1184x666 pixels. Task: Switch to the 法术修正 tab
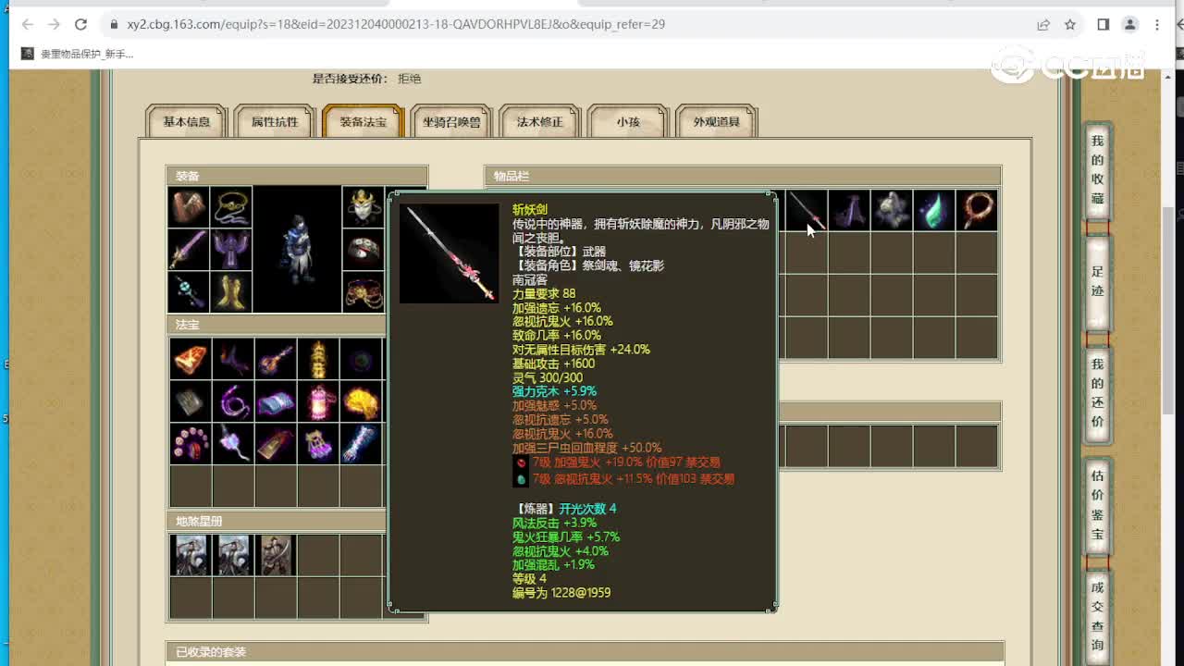point(540,121)
